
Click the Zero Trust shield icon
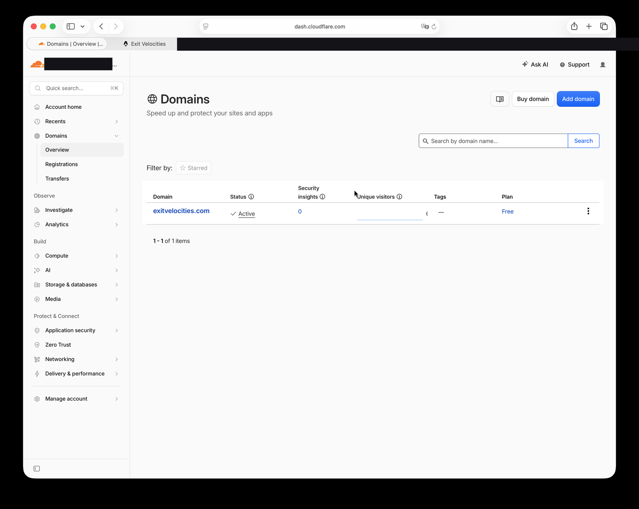37,345
